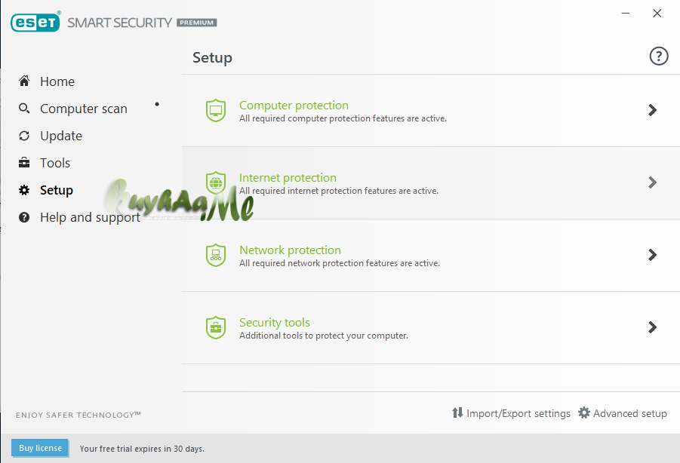Click the Network protection shield icon

coord(216,256)
